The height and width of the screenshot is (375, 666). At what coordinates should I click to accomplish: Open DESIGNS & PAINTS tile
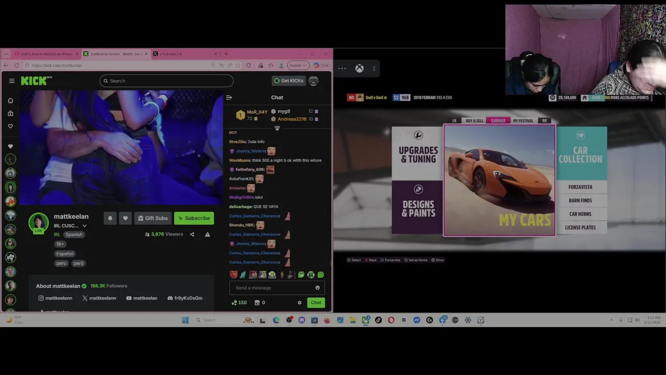pos(417,208)
